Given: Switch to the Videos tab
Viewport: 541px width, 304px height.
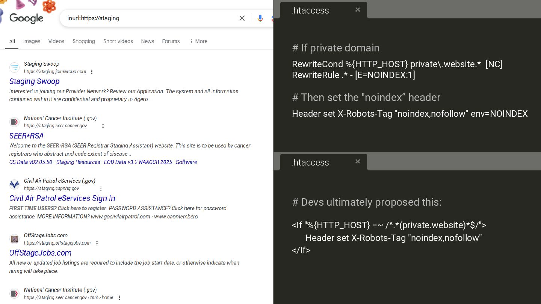Looking at the screenshot, I should click(56, 41).
